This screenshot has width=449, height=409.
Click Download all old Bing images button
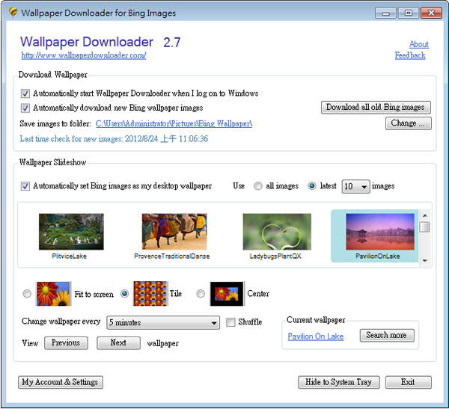tap(376, 108)
